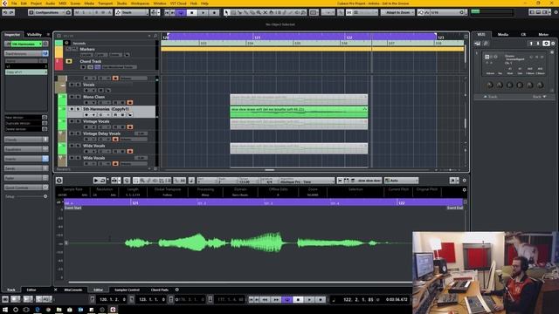The width and height of the screenshot is (559, 314).
Task: Click the Cubase icon in Windows taskbar
Action: (113, 310)
